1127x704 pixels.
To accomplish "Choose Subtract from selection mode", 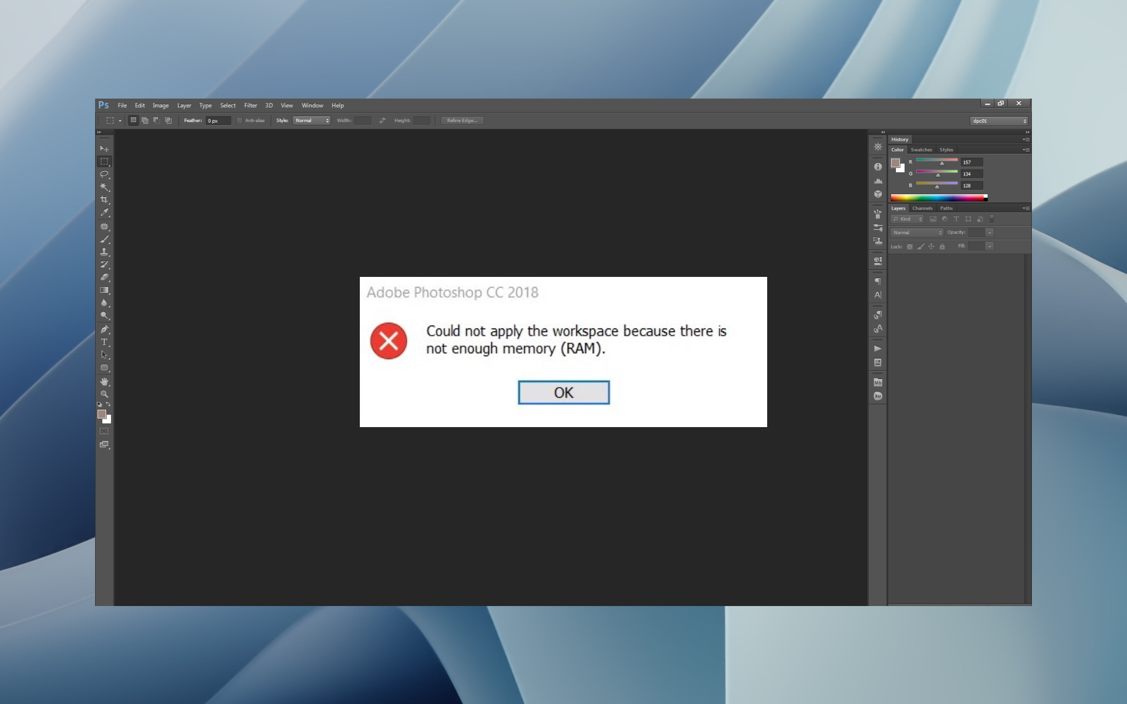I will click(x=157, y=120).
